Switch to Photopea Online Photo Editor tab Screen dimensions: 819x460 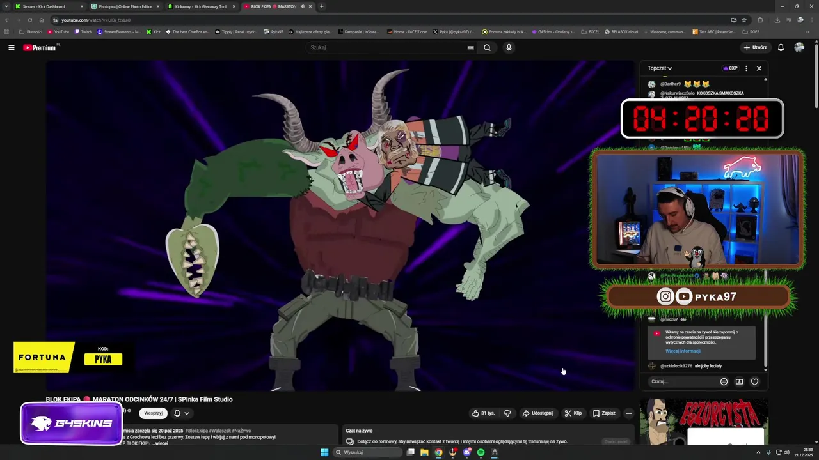(125, 6)
